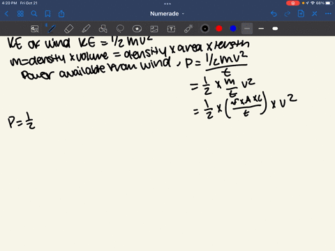The width and height of the screenshot is (335, 251).
Task: Select the Shapes tool
Action: point(103,29)
